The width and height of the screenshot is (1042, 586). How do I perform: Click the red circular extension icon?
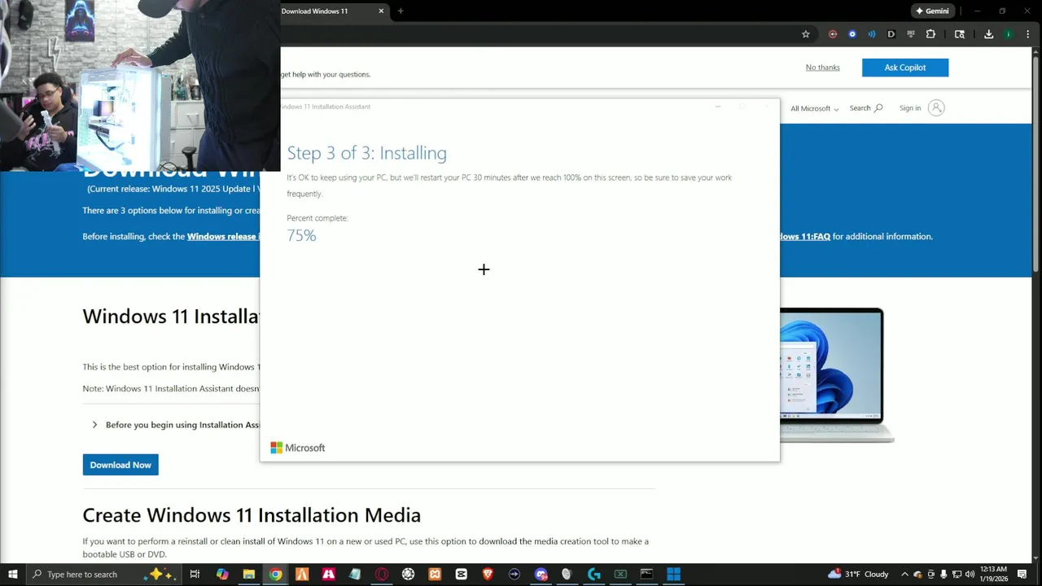point(833,34)
